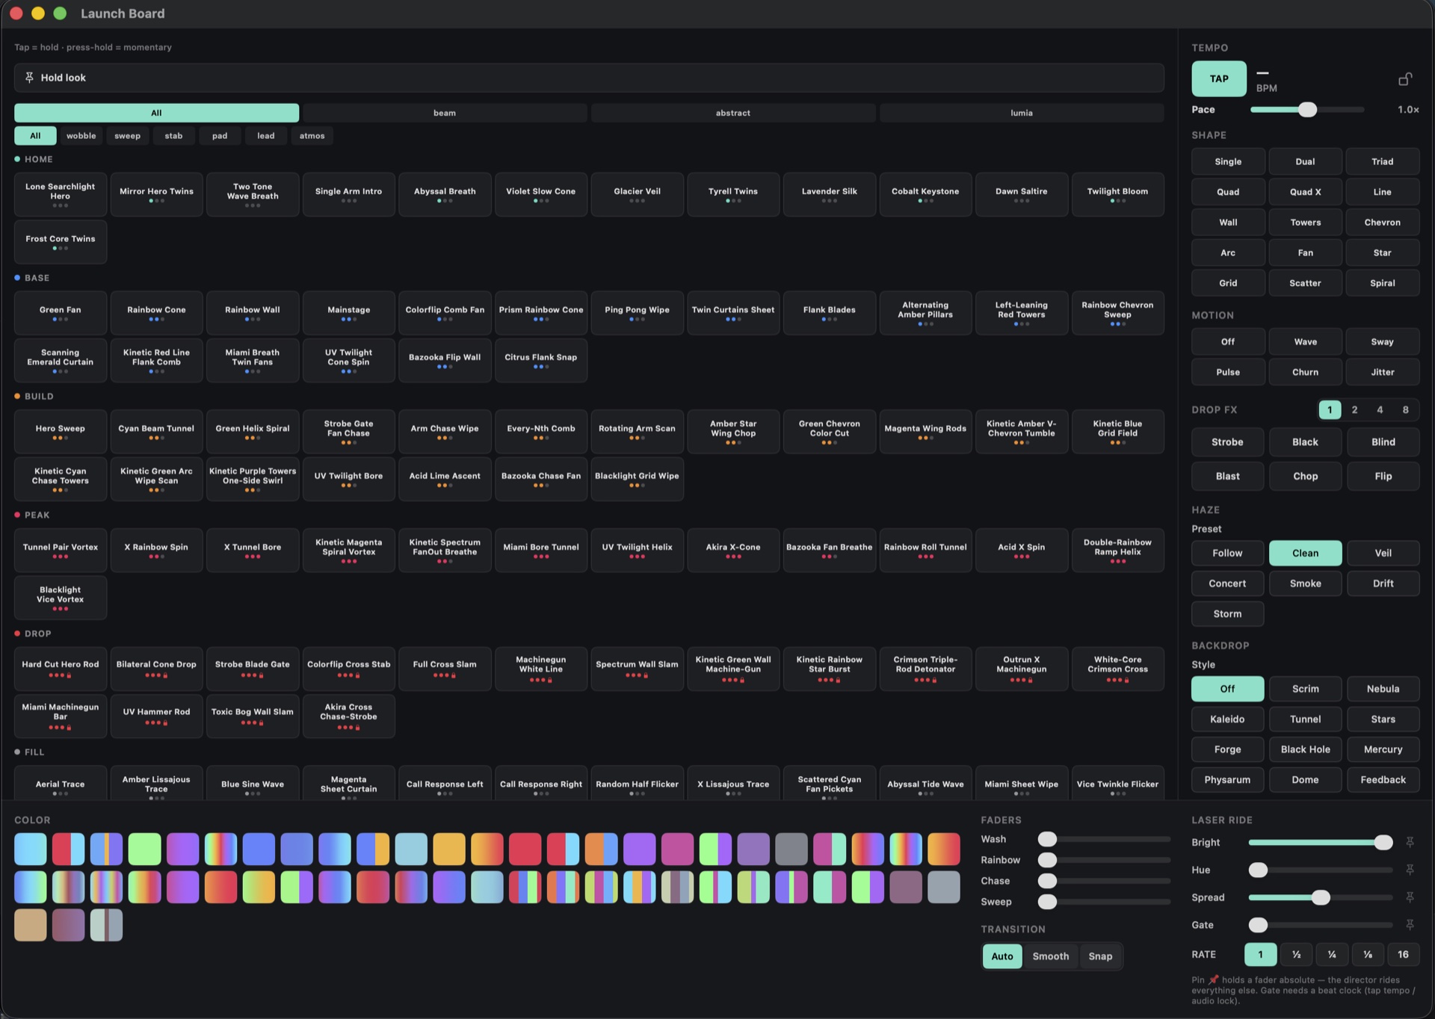Toggle the tempo lock icon beside BPM
This screenshot has height=1019, width=1435.
coord(1405,78)
